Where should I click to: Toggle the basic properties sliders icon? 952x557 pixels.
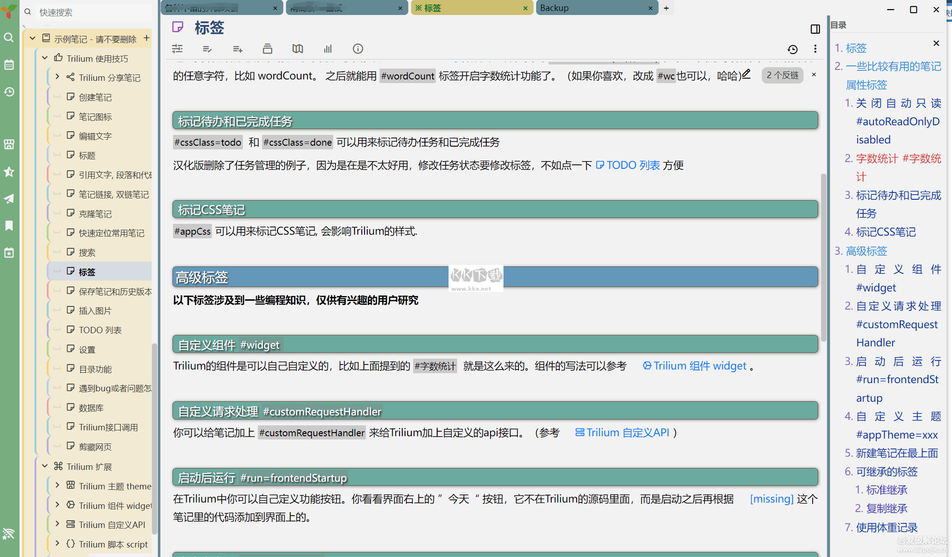pyautogui.click(x=178, y=49)
